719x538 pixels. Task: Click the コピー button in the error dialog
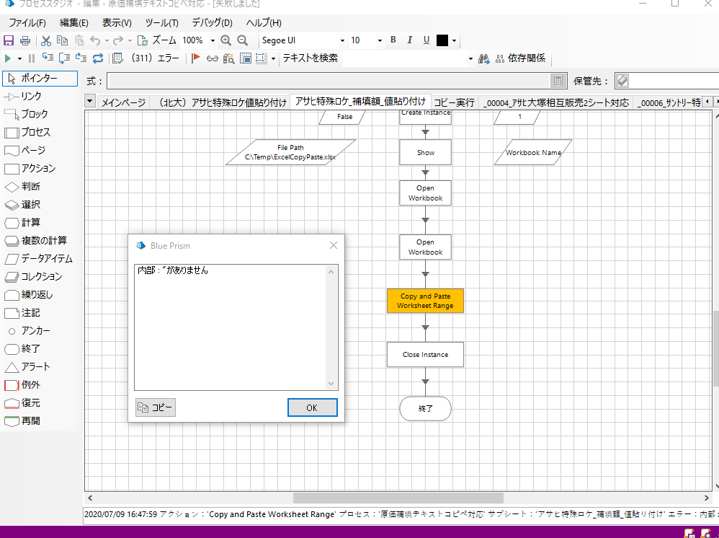[156, 407]
